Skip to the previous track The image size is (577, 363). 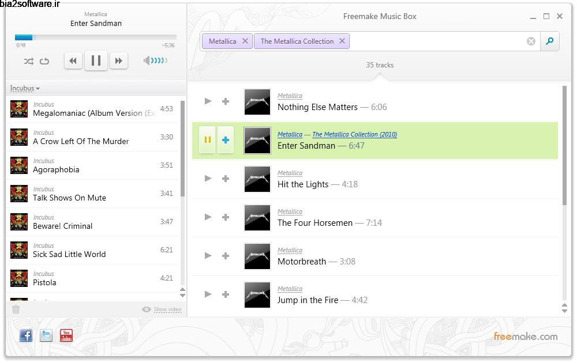73,60
